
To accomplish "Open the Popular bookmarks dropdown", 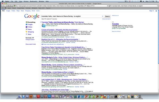I will click(x=48, y=8).
